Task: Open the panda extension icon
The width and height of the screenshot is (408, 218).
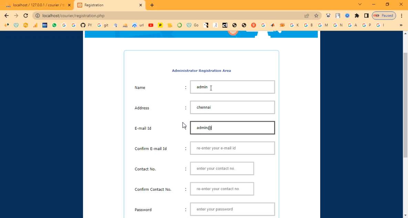Action: pos(328,16)
